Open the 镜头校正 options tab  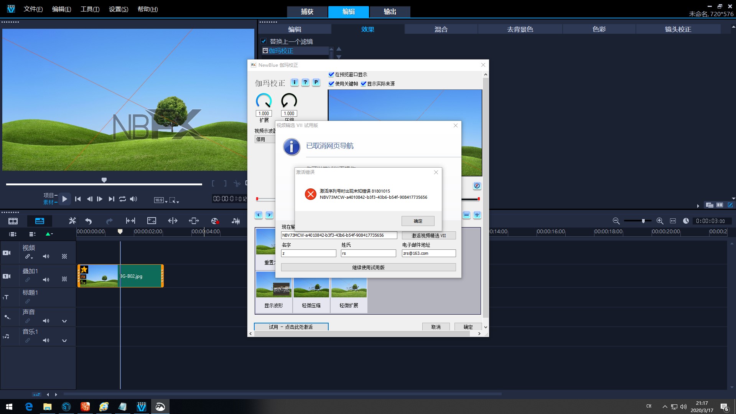pos(678,29)
